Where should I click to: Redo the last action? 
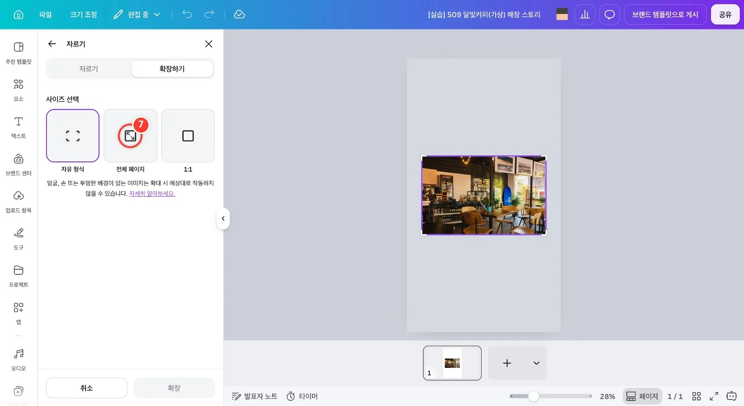209,14
